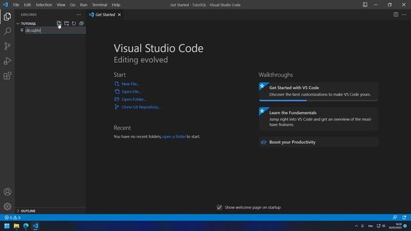Click the New Folder icon in TUTOSQL header
The width and height of the screenshot is (411, 231).
pyautogui.click(x=67, y=24)
